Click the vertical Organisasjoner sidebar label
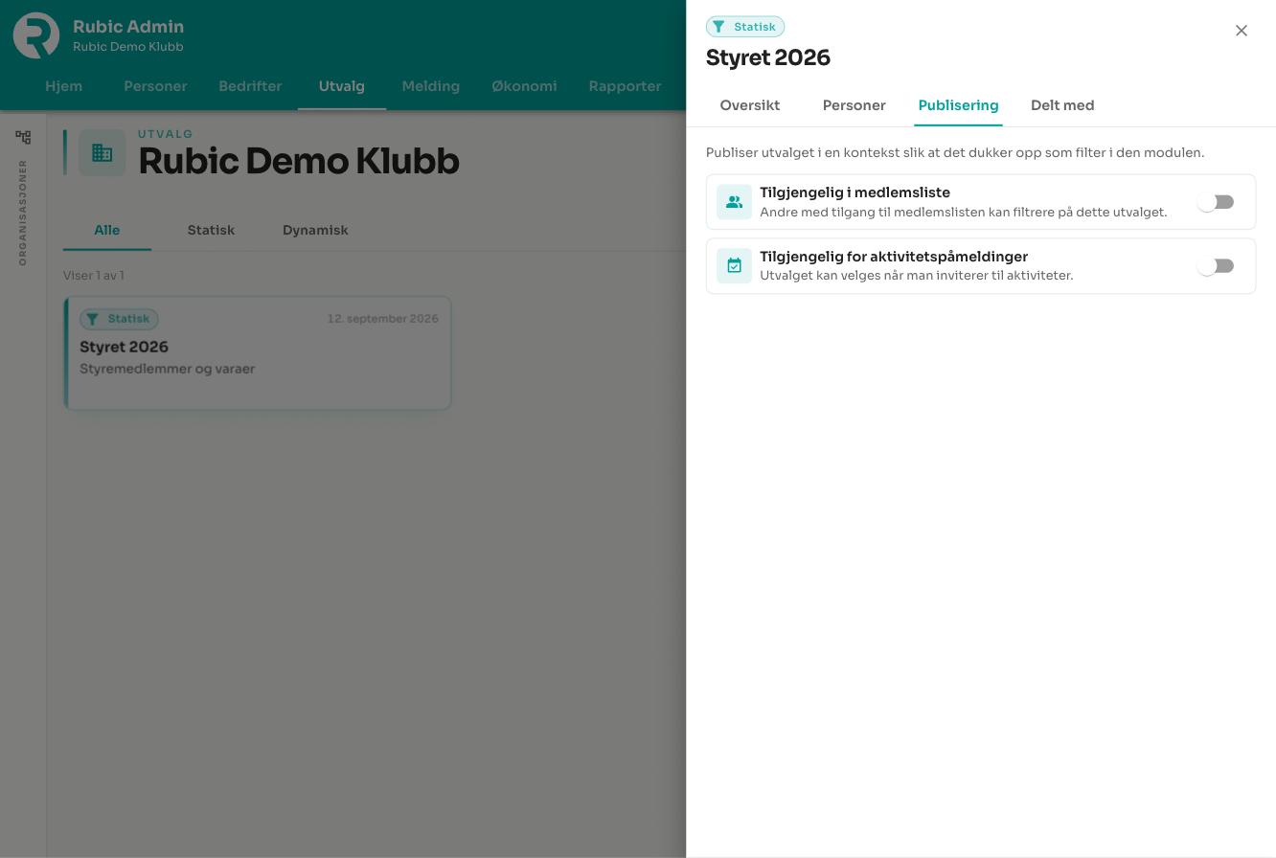This screenshot has width=1276, height=858. click(x=23, y=213)
